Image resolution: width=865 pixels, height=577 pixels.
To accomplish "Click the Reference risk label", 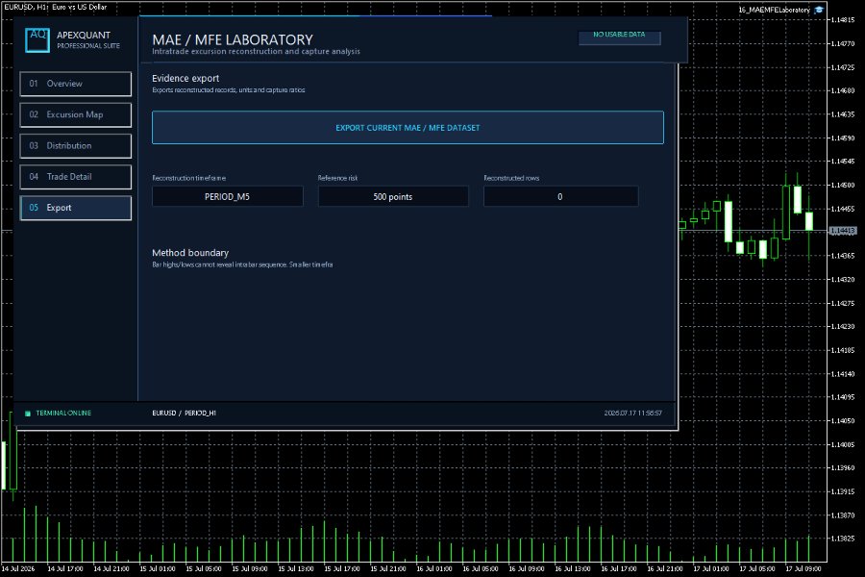I will [x=337, y=178].
